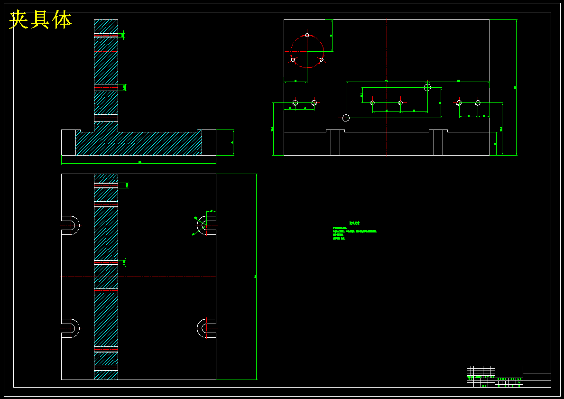Select the yellow 夹具体 title text

click(x=40, y=20)
